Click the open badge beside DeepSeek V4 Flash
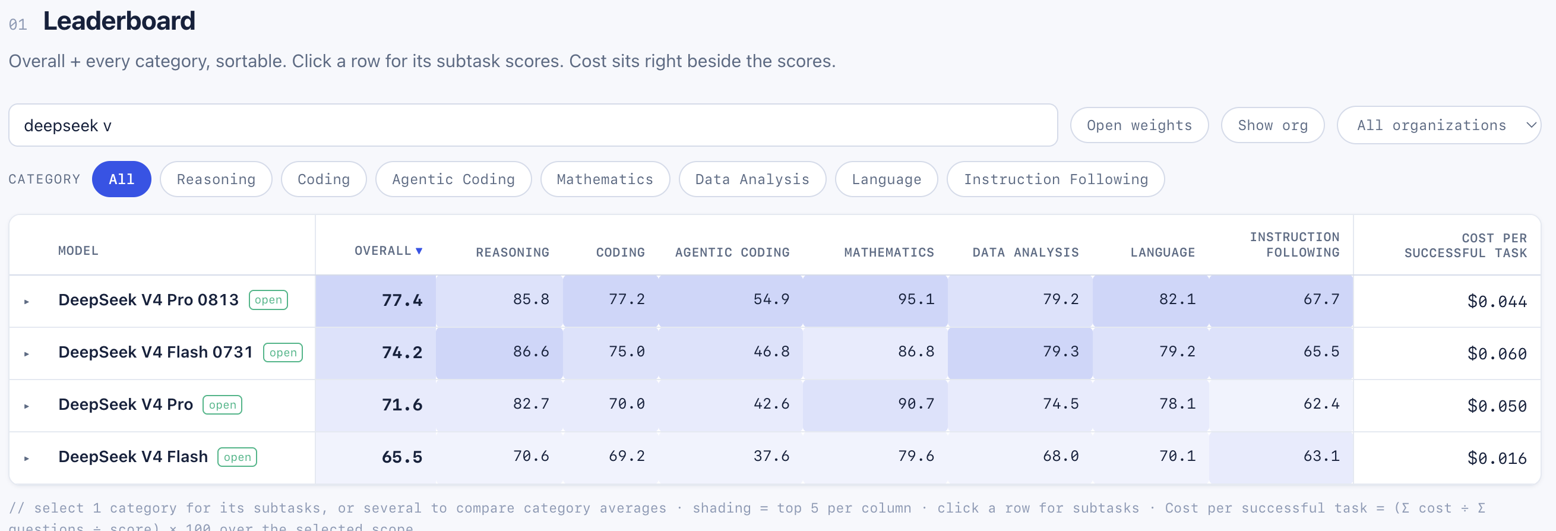 click(x=237, y=457)
